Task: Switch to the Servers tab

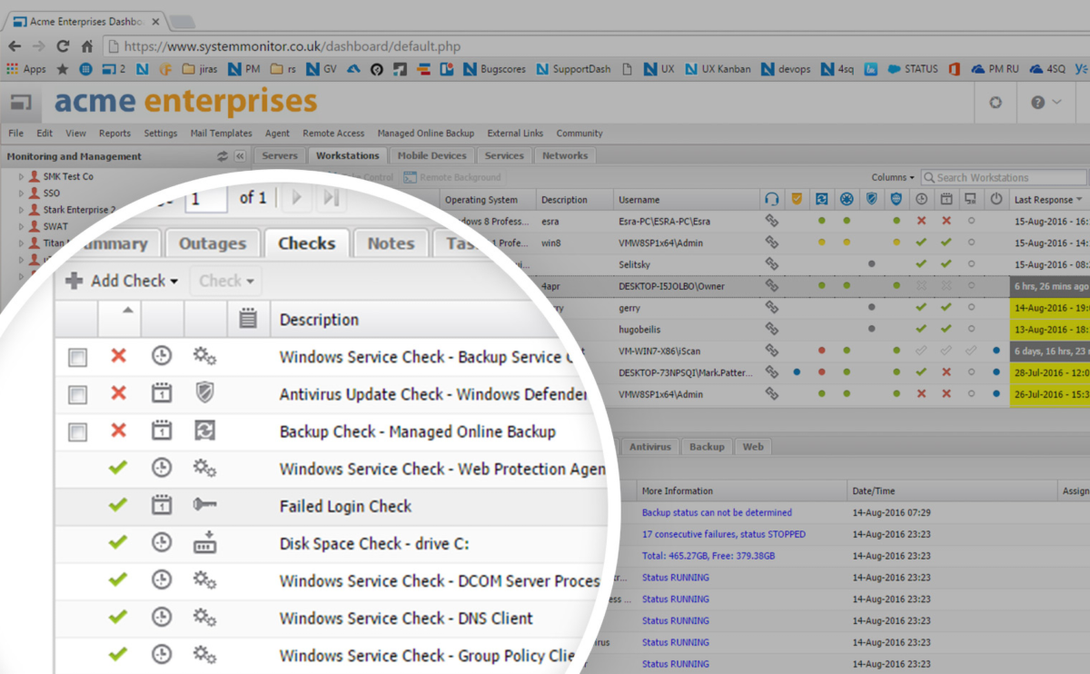Action: pos(280,155)
